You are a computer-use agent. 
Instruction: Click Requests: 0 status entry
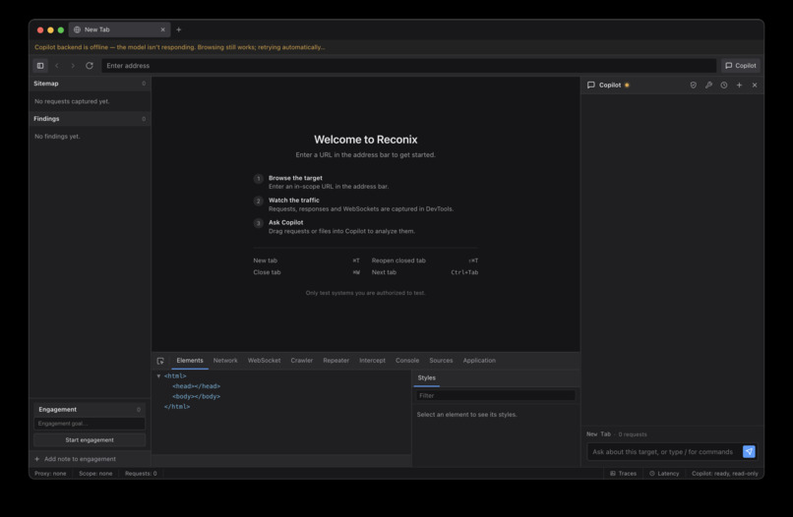(x=141, y=474)
